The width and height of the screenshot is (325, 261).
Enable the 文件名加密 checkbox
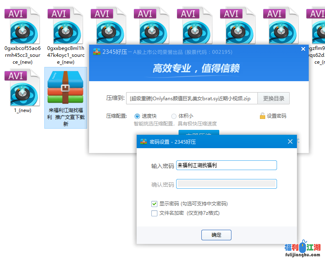pyautogui.click(x=154, y=213)
